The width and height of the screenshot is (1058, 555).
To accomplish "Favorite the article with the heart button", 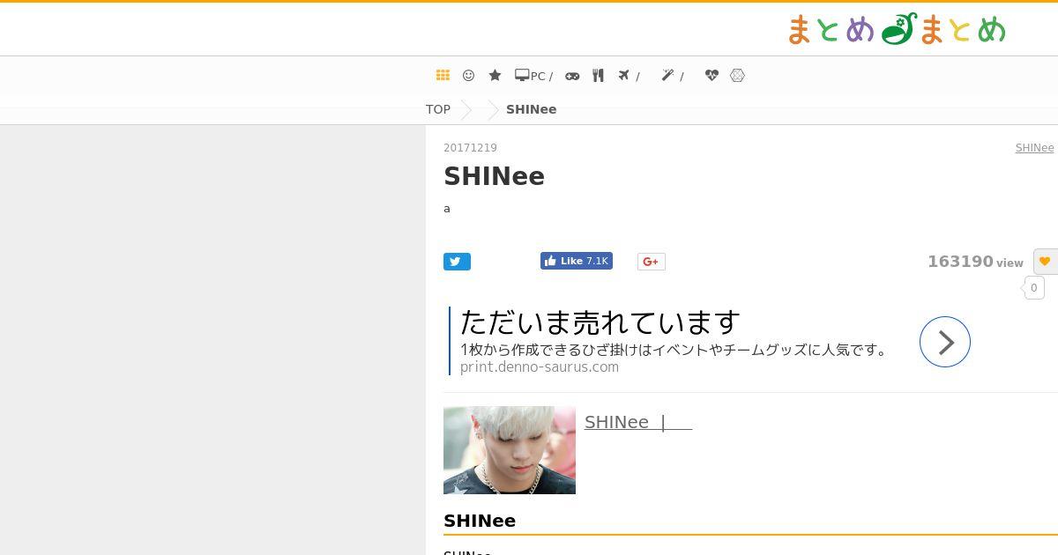I will pyautogui.click(x=1046, y=262).
